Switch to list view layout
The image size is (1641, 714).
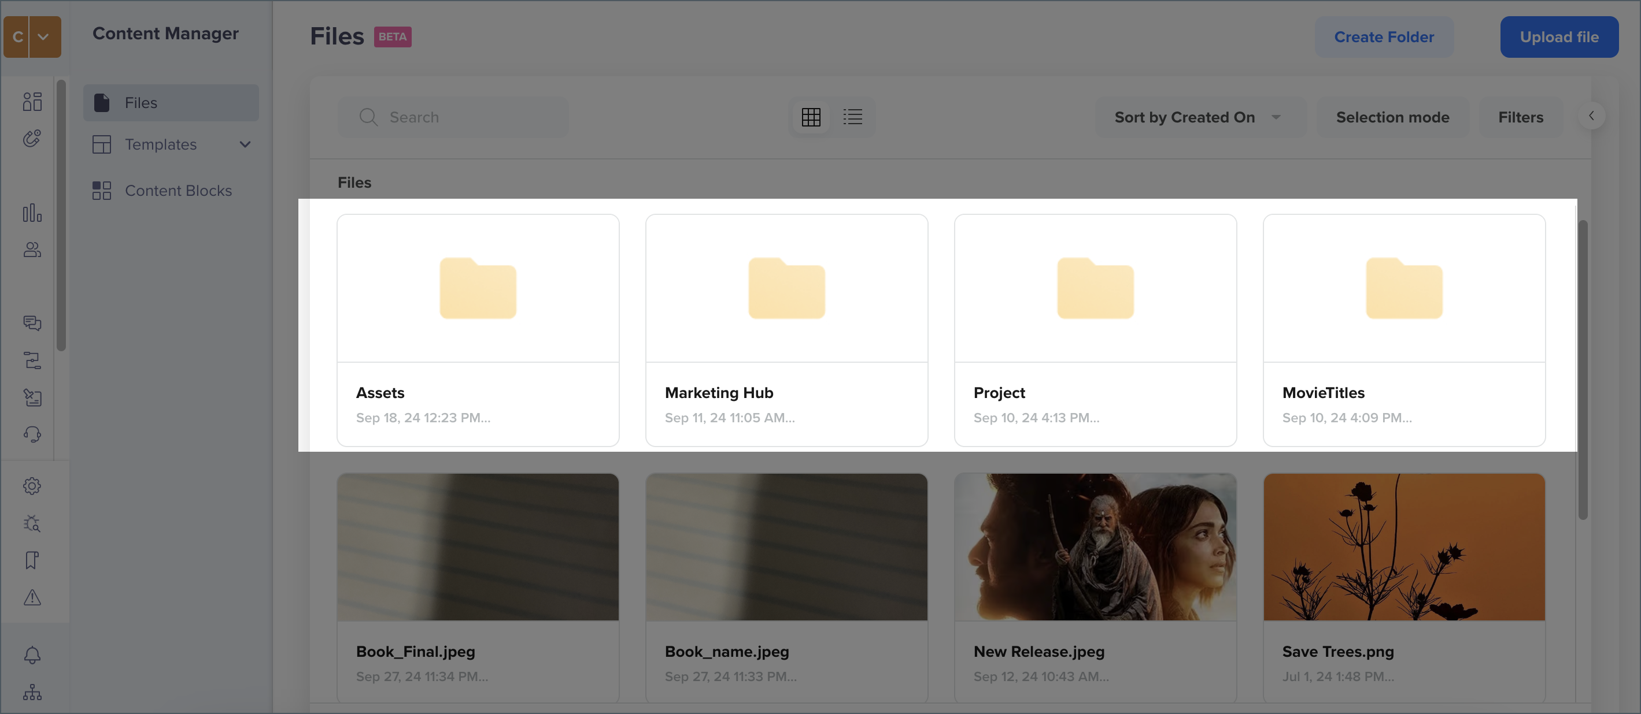pos(853,117)
